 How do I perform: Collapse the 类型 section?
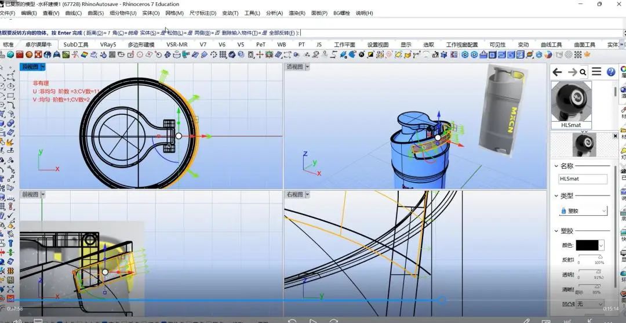tap(556, 195)
